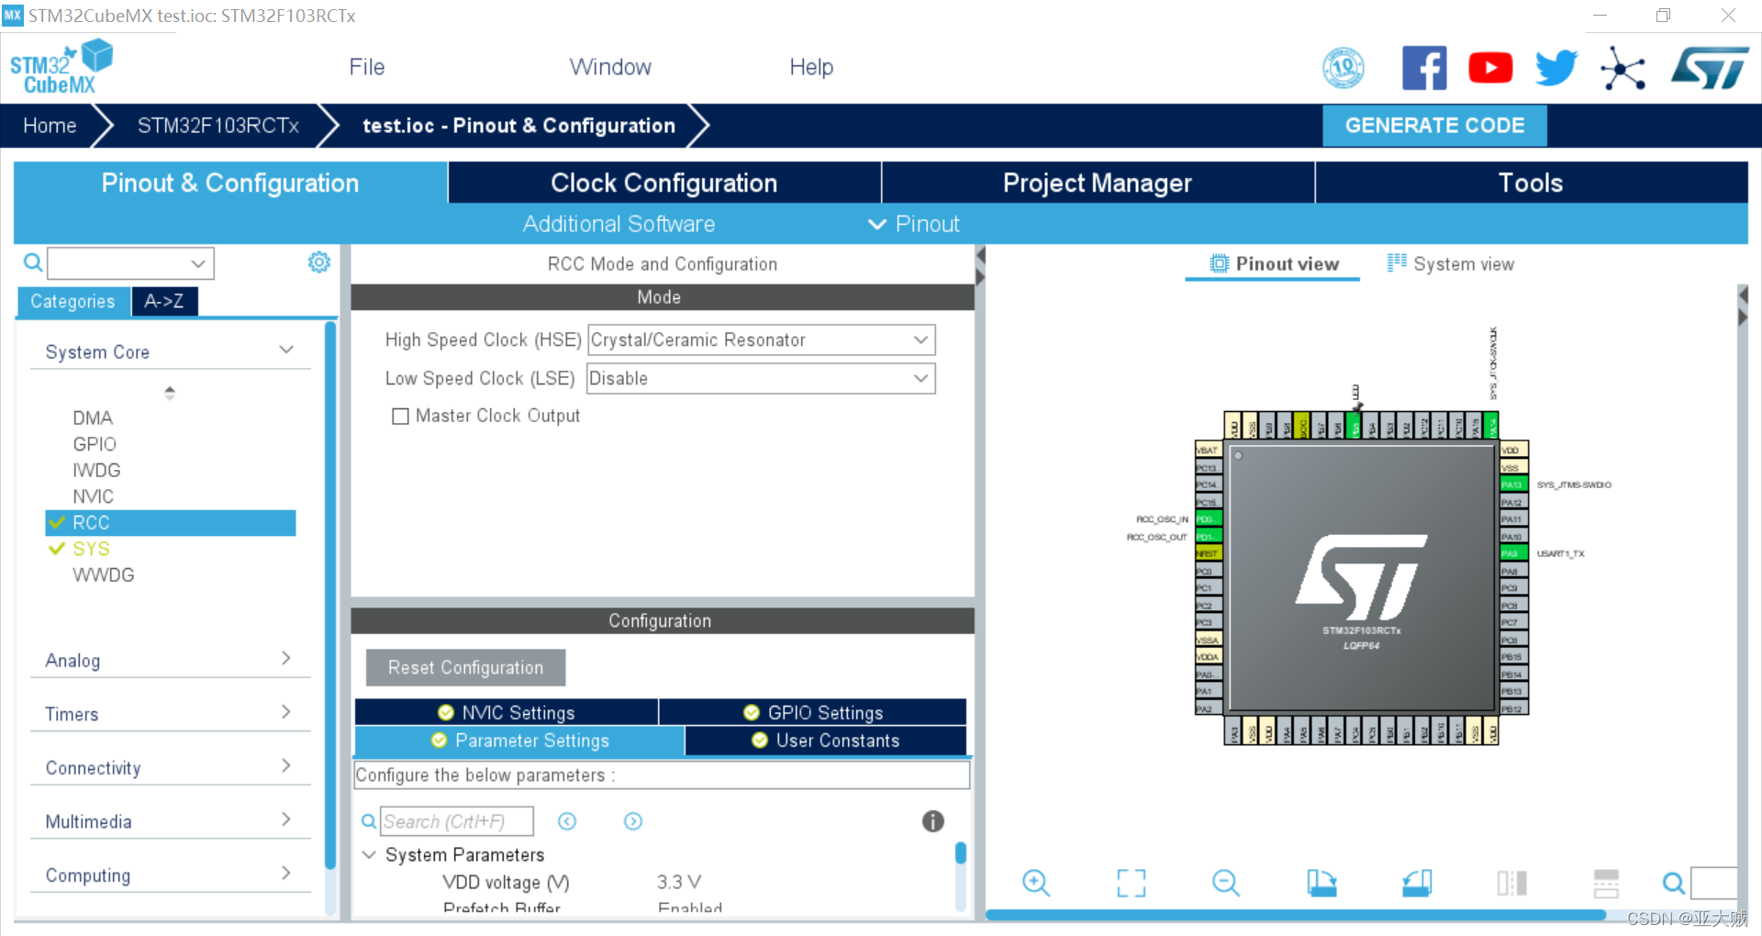Screen dimensions: 1762x936
Task: Open Additional Software
Action: pyautogui.click(x=619, y=224)
